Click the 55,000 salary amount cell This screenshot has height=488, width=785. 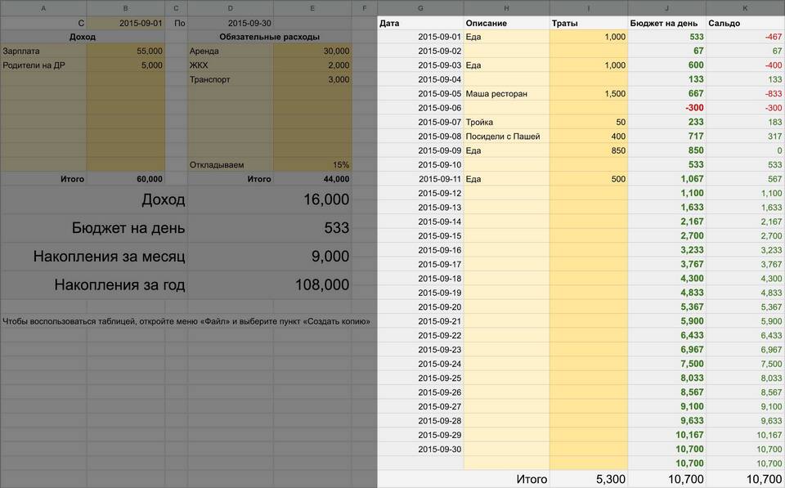click(126, 51)
